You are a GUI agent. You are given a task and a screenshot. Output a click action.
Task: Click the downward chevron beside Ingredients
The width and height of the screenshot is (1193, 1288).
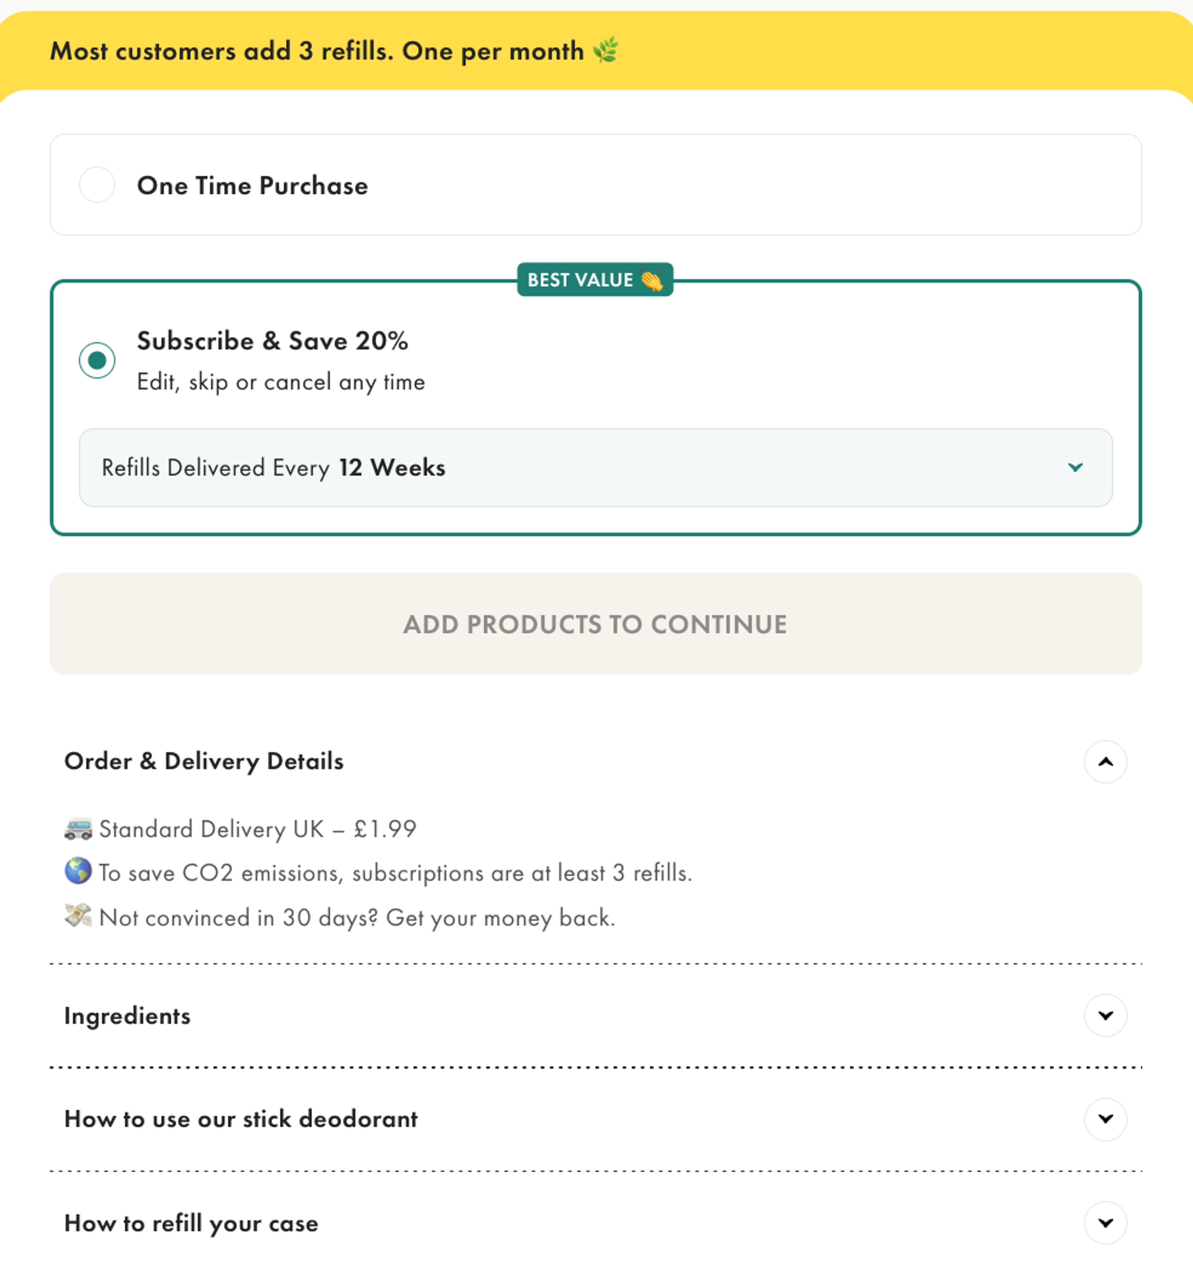pyautogui.click(x=1105, y=1015)
